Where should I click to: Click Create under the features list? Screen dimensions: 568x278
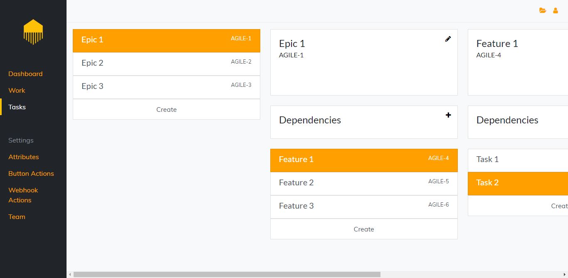point(364,229)
